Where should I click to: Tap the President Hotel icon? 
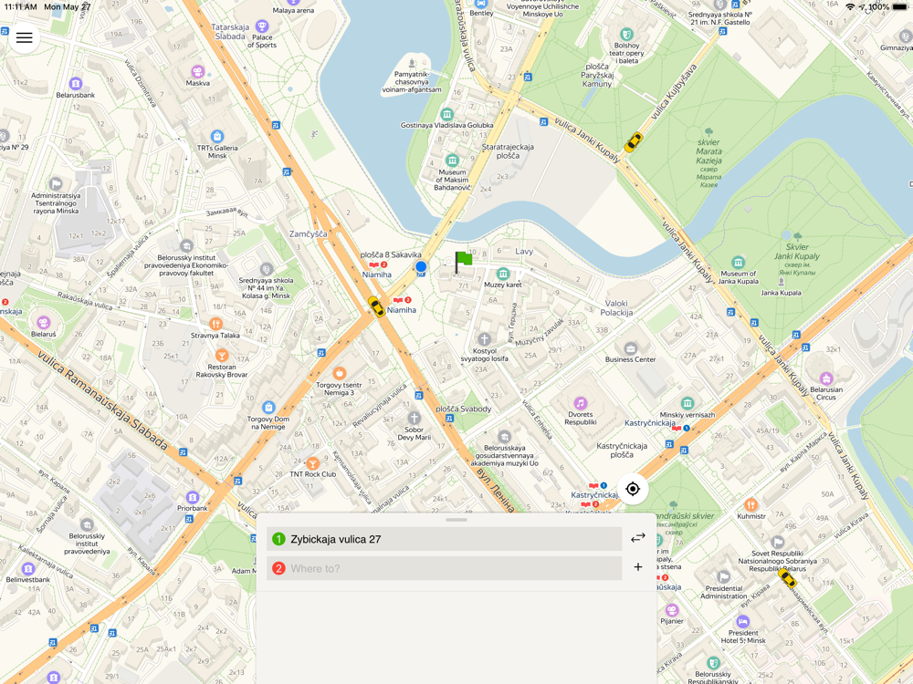point(743,622)
